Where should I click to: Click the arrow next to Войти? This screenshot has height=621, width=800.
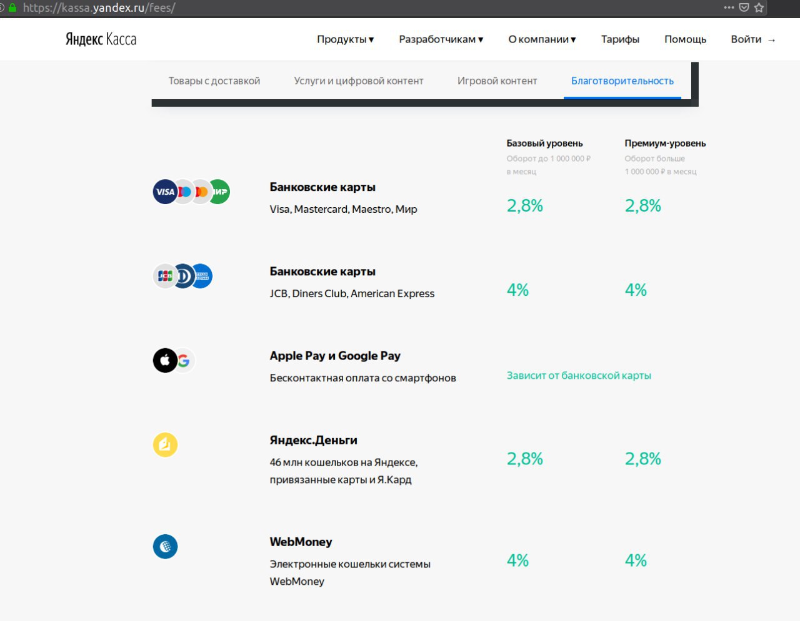click(772, 40)
